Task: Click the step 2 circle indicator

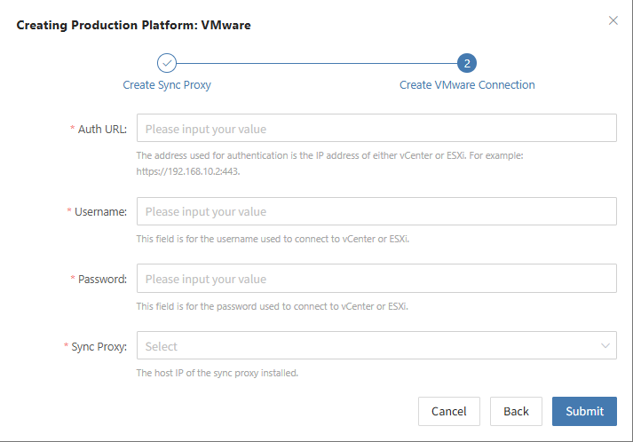Action: point(467,63)
